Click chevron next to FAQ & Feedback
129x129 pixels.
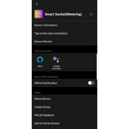pyautogui.click(x=93, y=115)
